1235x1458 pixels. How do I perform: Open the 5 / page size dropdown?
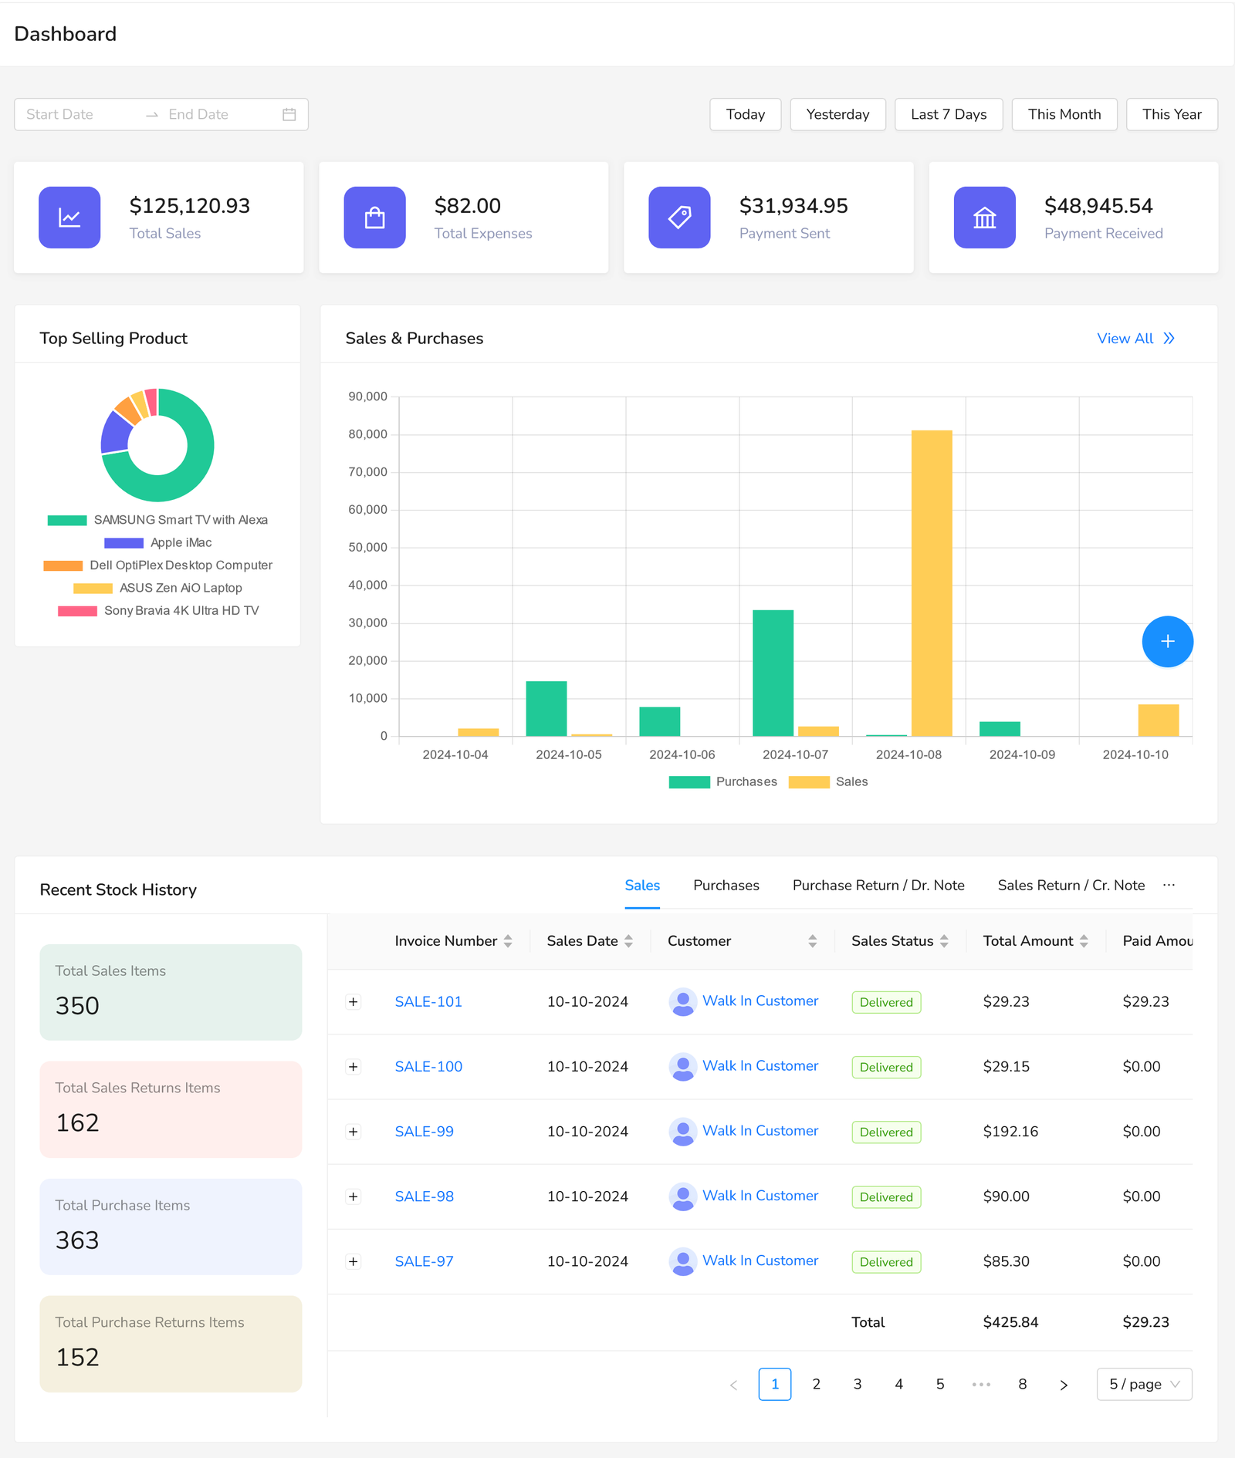click(x=1144, y=1385)
